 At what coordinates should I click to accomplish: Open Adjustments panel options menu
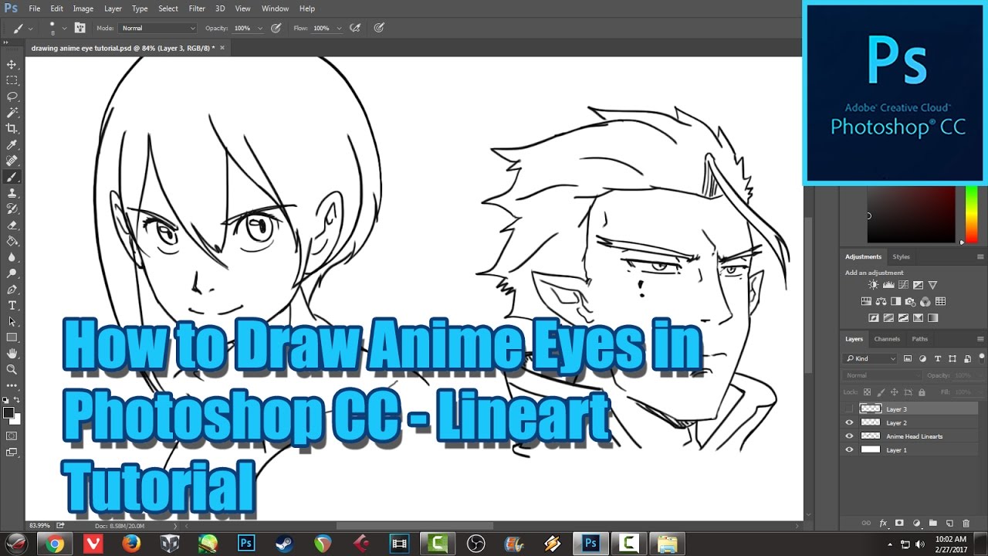980,256
